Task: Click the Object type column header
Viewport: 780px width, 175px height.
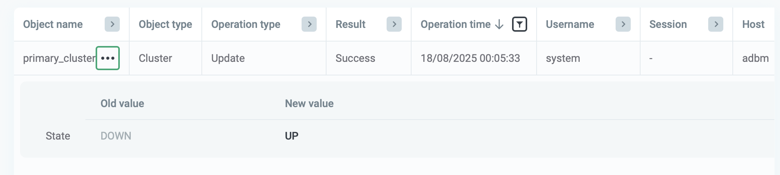Action: click(x=165, y=25)
